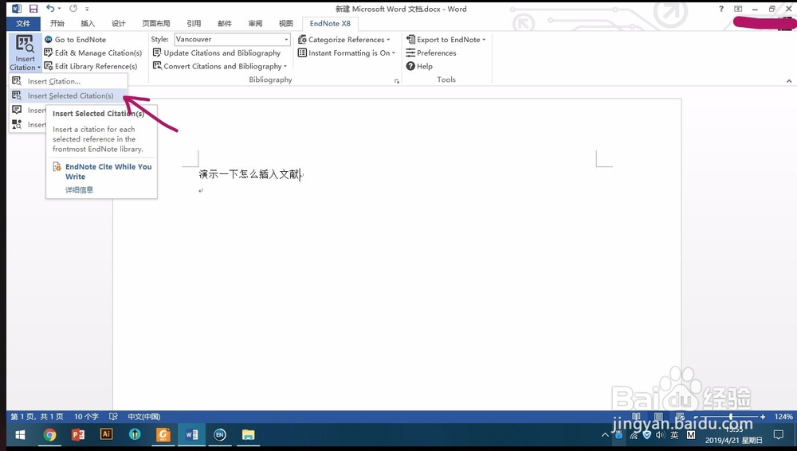Click Update Citations and Bibliography
Image resolution: width=797 pixels, height=451 pixels.
click(x=217, y=52)
